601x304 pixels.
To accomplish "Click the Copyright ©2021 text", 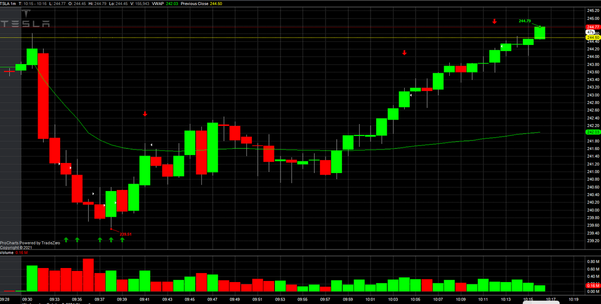I will pyautogui.click(x=16, y=247).
